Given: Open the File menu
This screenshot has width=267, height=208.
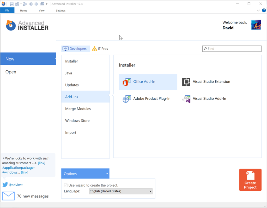Looking at the screenshot, I should tap(7, 10).
